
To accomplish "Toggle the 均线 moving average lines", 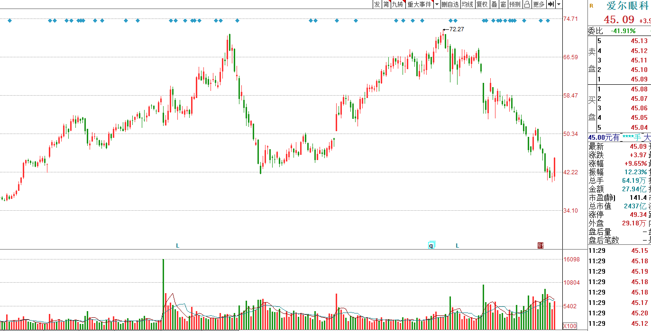I will pos(468,4).
